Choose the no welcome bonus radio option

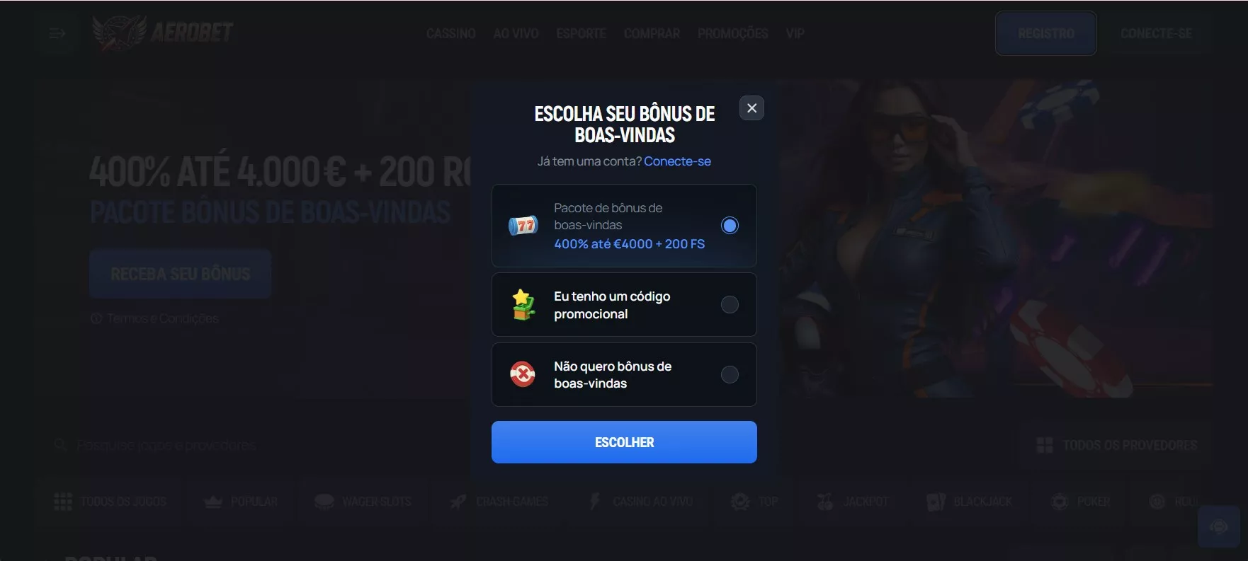click(730, 374)
